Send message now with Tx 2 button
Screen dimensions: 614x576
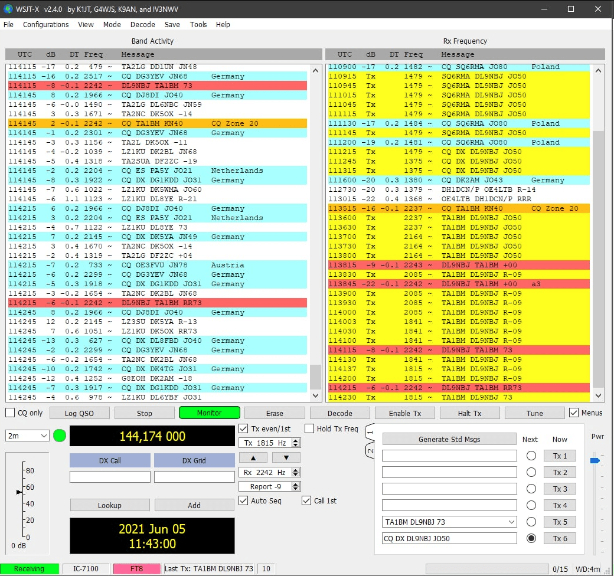tap(560, 472)
